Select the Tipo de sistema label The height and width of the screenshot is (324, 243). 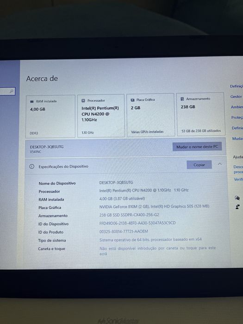52,241
